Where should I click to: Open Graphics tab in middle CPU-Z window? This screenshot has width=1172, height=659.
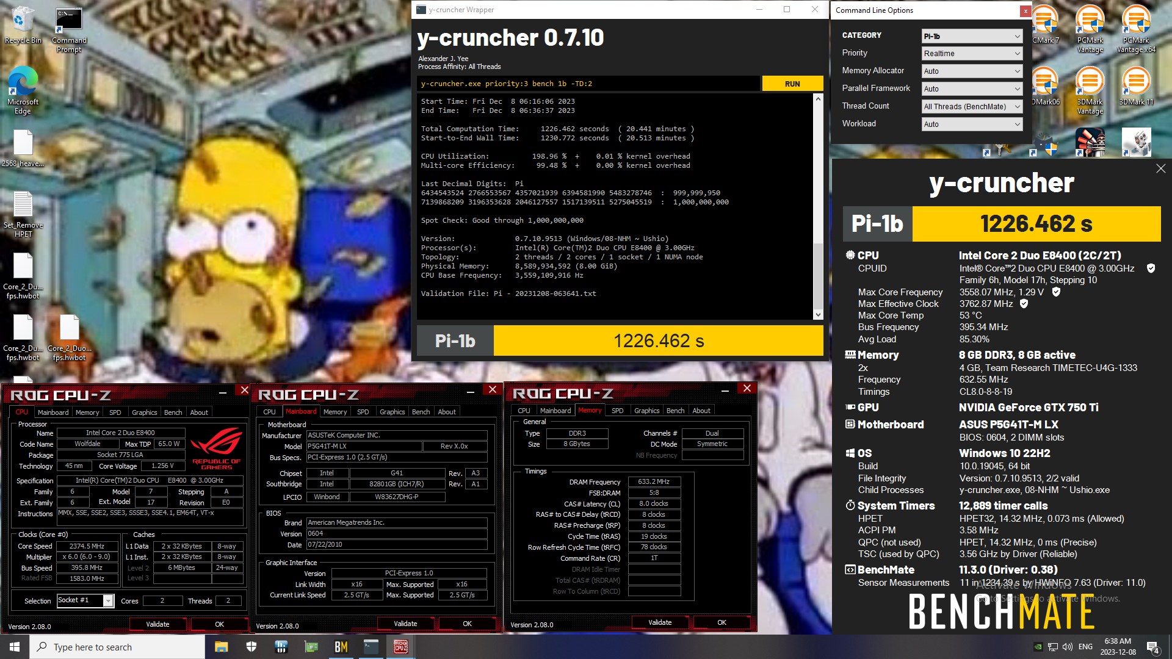(392, 412)
